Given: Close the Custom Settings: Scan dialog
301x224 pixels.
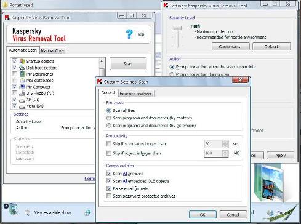Looking at the screenshot, I should point(240,79).
